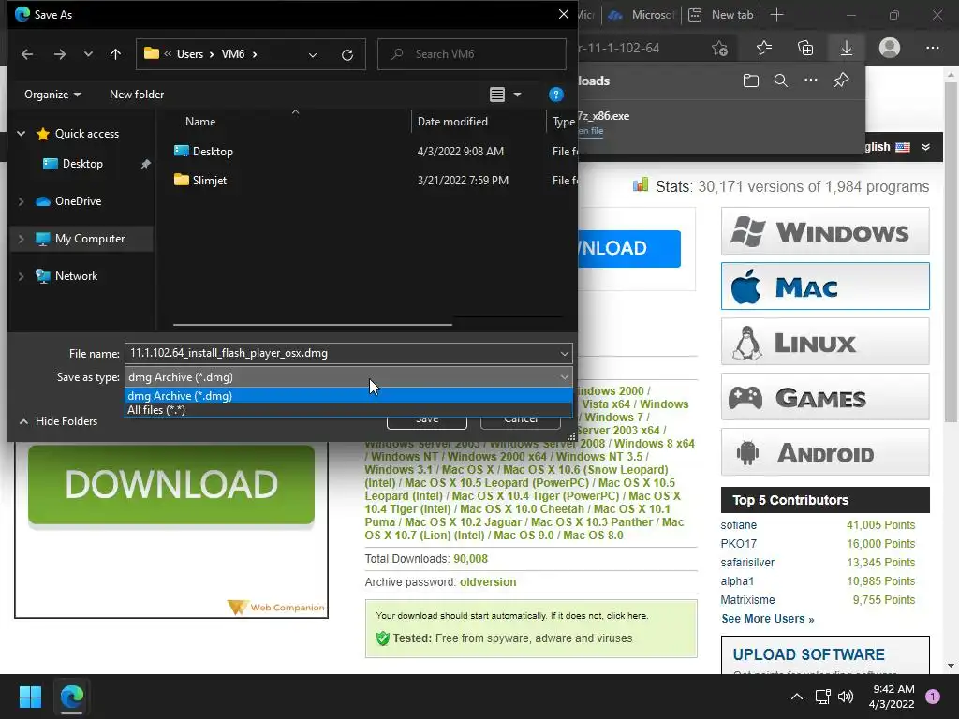Go up one folder level
This screenshot has height=719, width=959.
[x=115, y=54]
